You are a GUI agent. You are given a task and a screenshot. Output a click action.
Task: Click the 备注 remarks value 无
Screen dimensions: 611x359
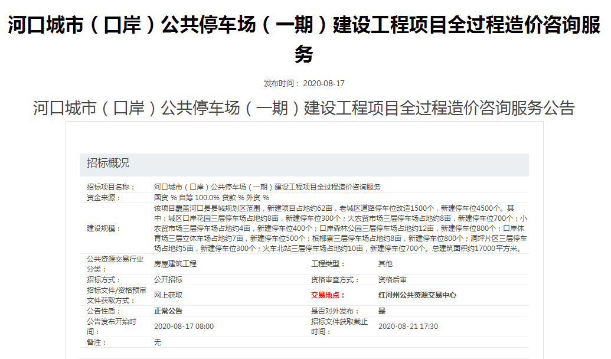pyautogui.click(x=156, y=342)
